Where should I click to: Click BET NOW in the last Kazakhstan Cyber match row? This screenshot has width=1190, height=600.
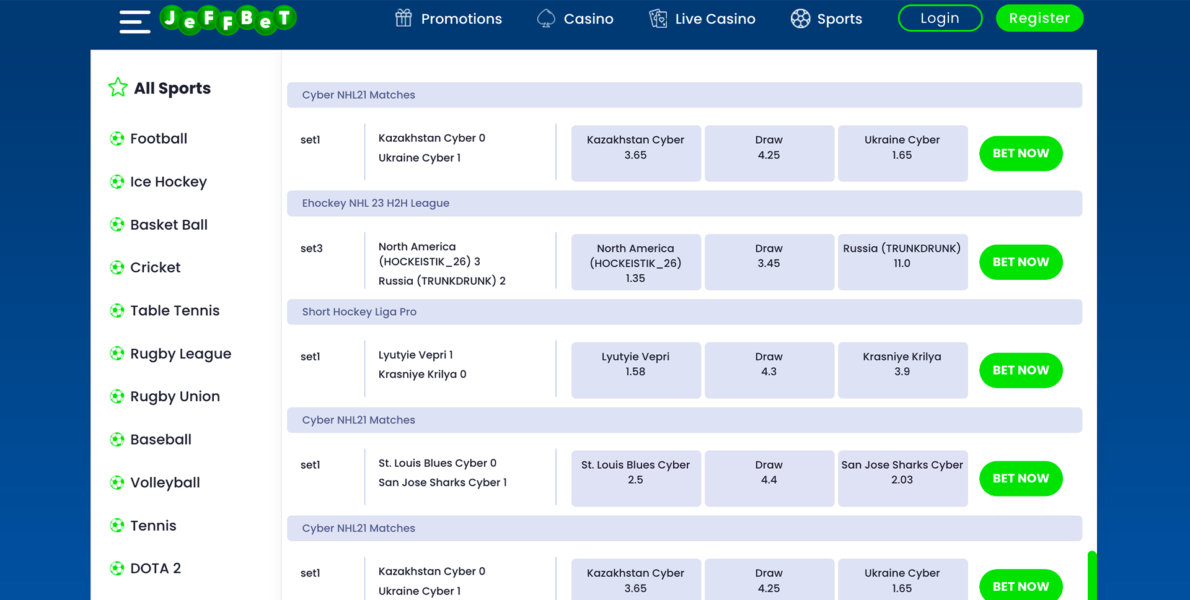pos(1021,586)
